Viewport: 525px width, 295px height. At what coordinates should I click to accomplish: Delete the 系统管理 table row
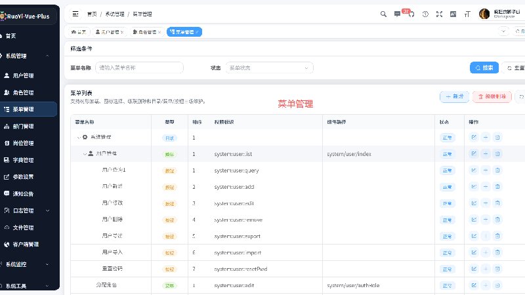[497, 137]
